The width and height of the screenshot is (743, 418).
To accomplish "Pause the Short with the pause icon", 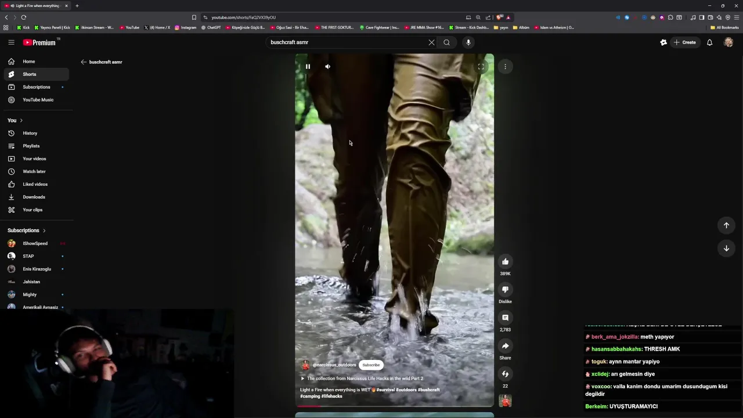I will tap(308, 67).
